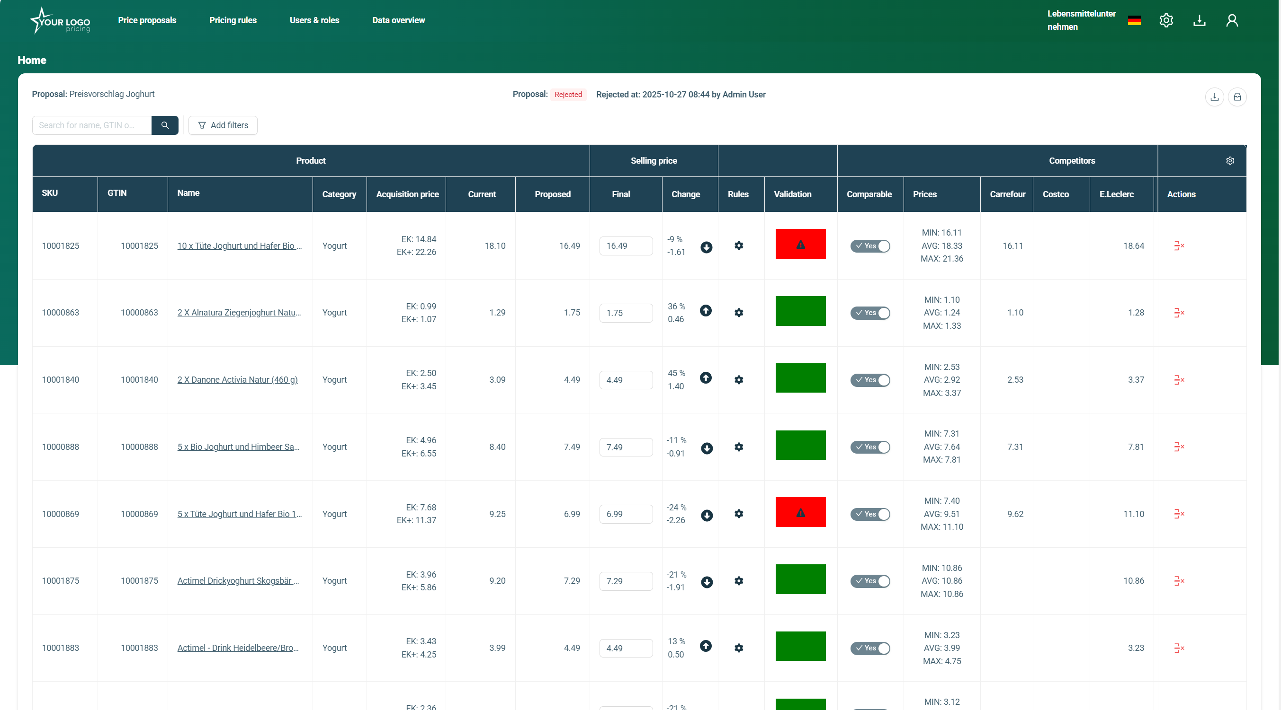The width and height of the screenshot is (1281, 710).
Task: Click down-arrow change icon for SKU 10001825
Action: coord(706,247)
